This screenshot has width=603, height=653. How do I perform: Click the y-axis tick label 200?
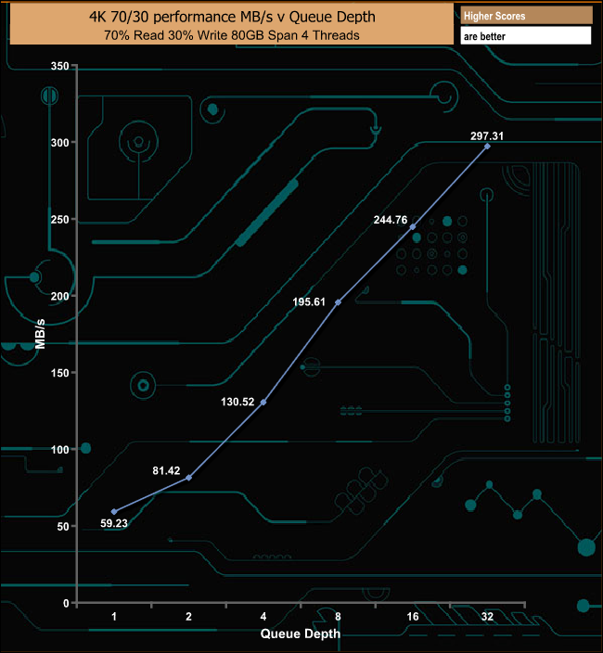click(x=58, y=297)
